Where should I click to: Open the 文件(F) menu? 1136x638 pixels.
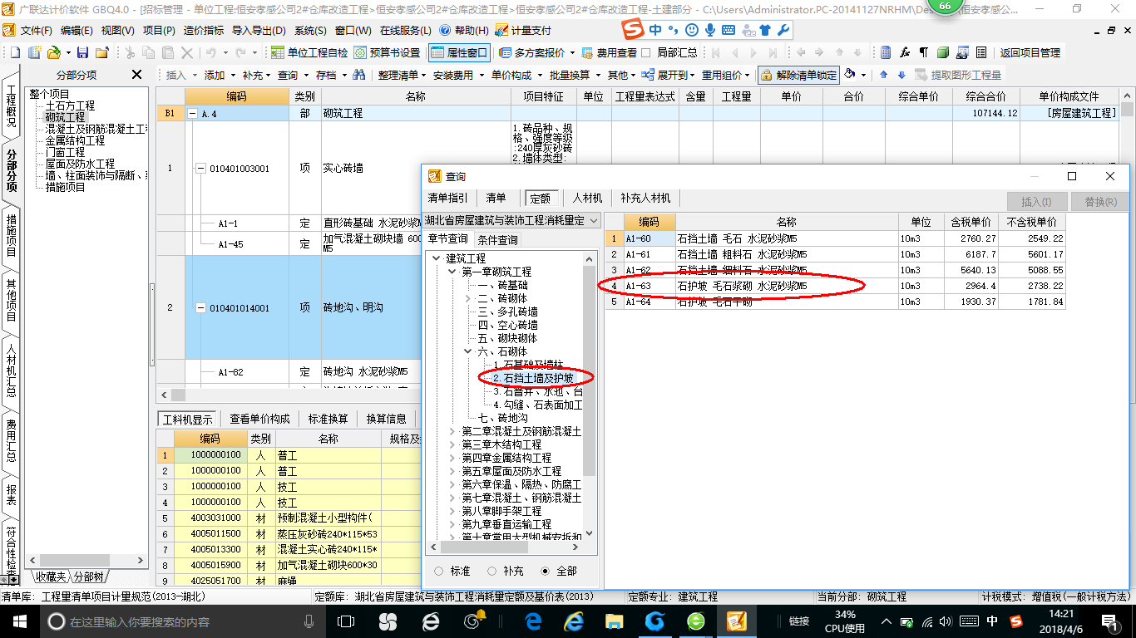[x=36, y=30]
